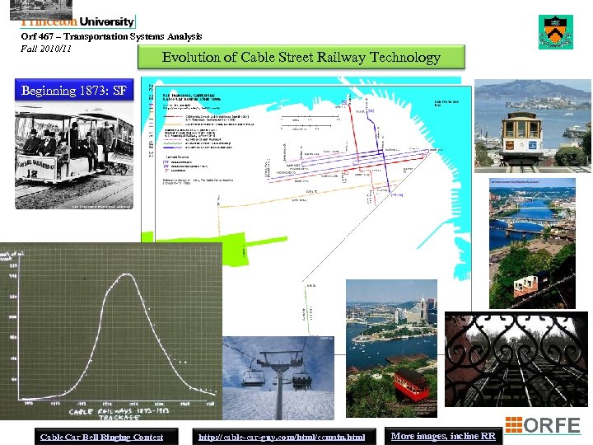The height and width of the screenshot is (445, 593).
Task: Follow the More images, incline RR link
Action: tap(443, 436)
